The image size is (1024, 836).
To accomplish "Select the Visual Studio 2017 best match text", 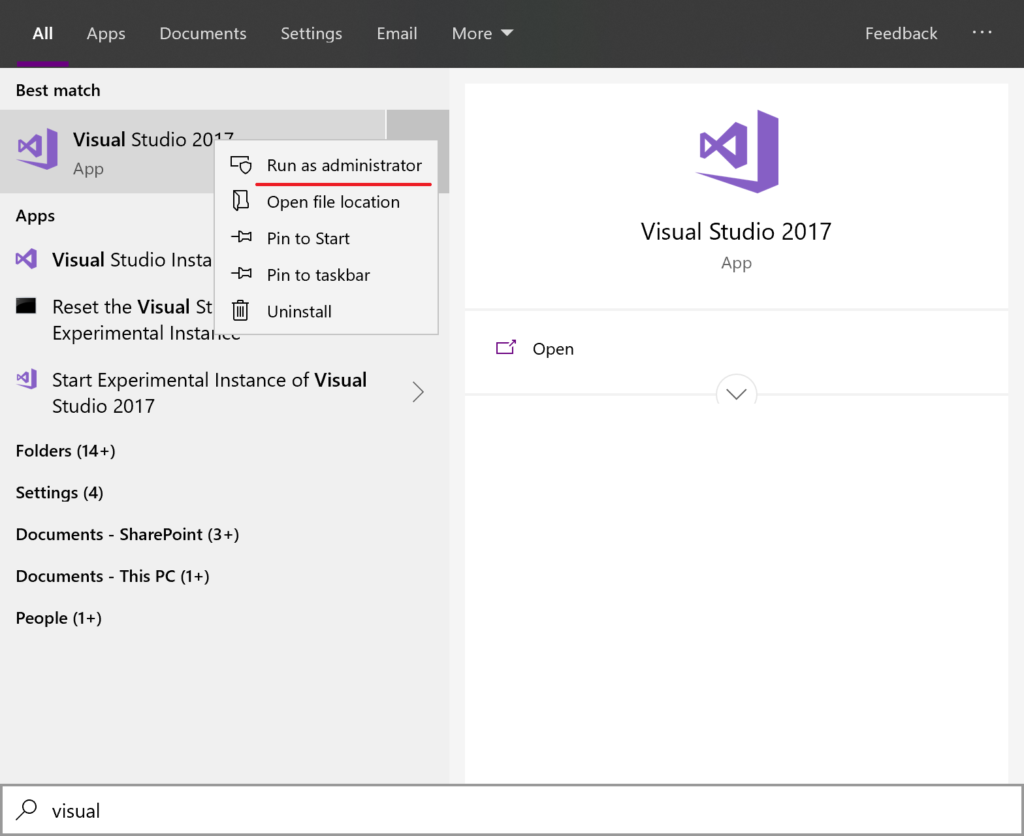I will (x=153, y=139).
